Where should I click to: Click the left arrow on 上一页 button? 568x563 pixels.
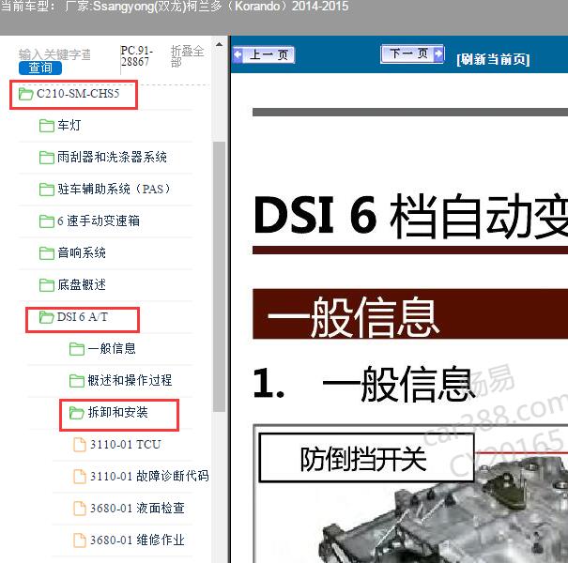click(238, 55)
